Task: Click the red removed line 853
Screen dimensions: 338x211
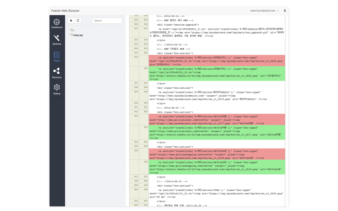Action: click(x=217, y=120)
